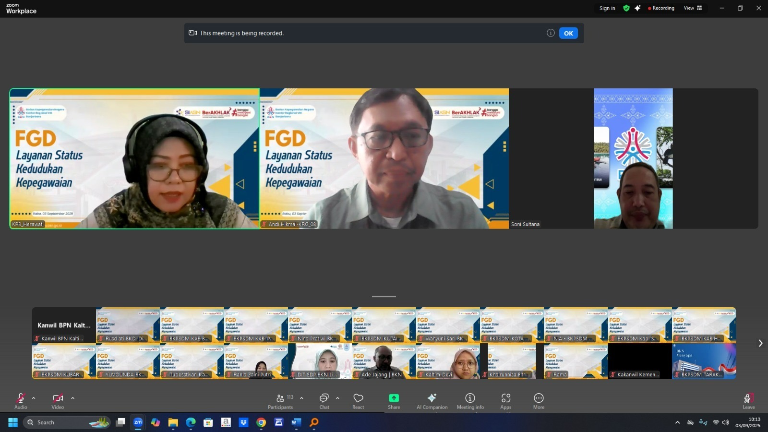Turn on camera with Video button
The height and width of the screenshot is (432, 768).
[x=58, y=401]
